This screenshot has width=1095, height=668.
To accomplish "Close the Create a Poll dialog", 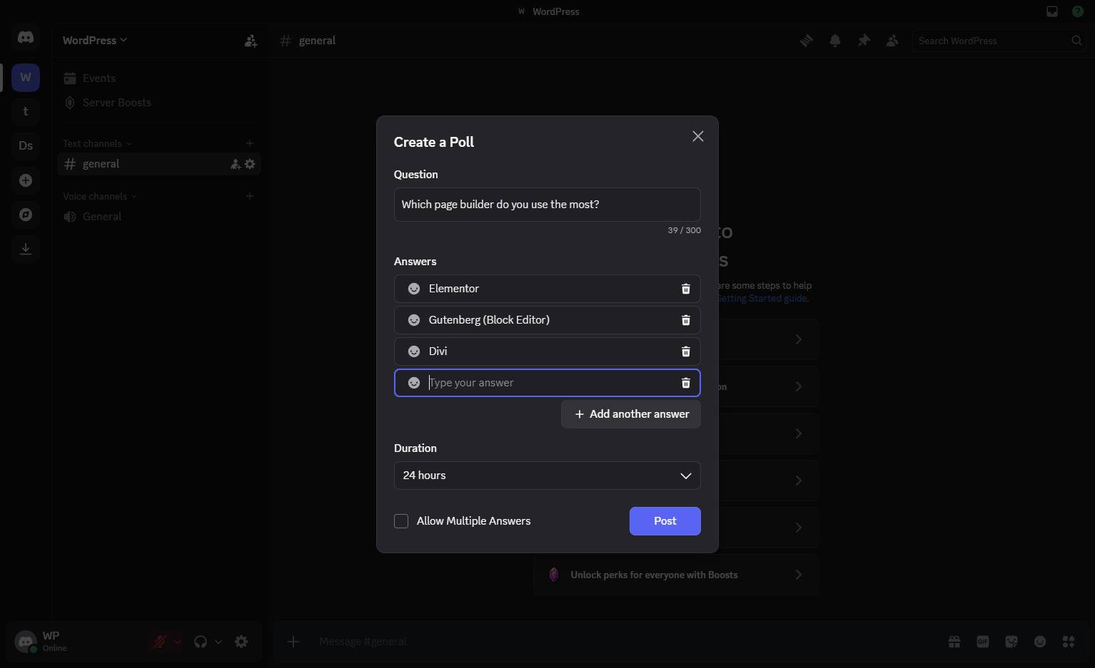I will point(698,136).
